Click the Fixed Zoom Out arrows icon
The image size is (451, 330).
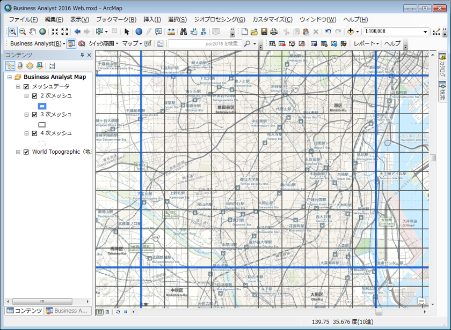coord(65,31)
